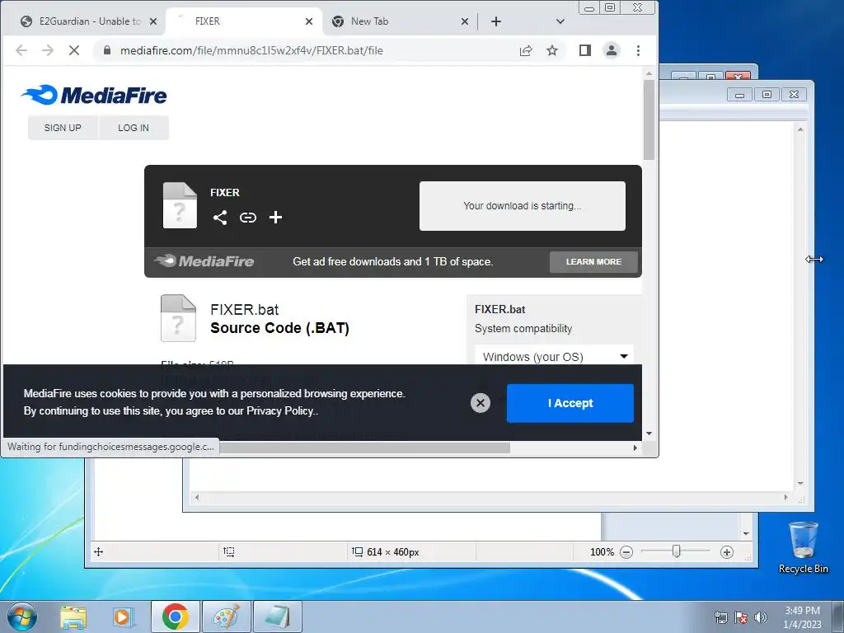Image resolution: width=844 pixels, height=633 pixels.
Task: Open Windows Media Player from taskbar
Action: (123, 617)
